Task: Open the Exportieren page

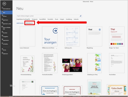Action: [x=6, y=40]
